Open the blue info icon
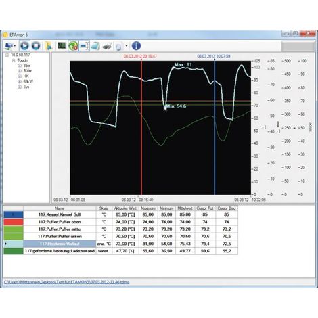318x318 pixels. (136, 46)
